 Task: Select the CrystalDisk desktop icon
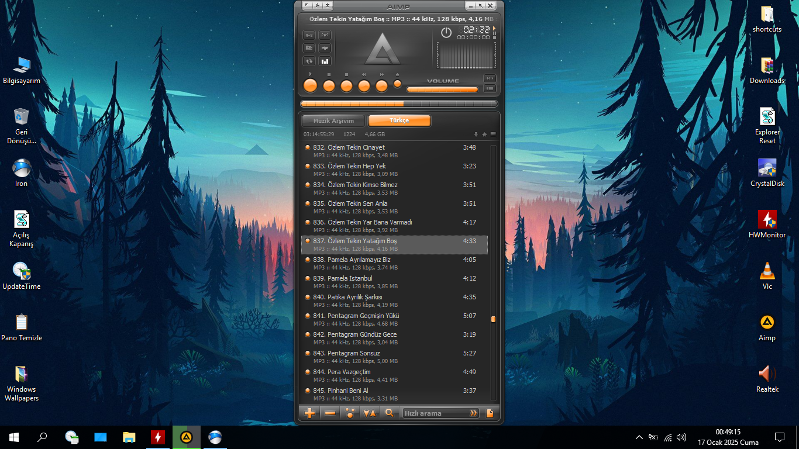767,173
